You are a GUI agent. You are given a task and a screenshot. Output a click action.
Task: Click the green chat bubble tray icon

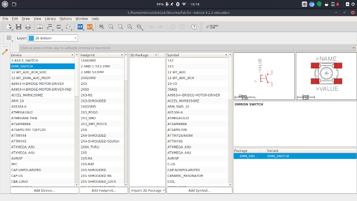click(x=319, y=4)
